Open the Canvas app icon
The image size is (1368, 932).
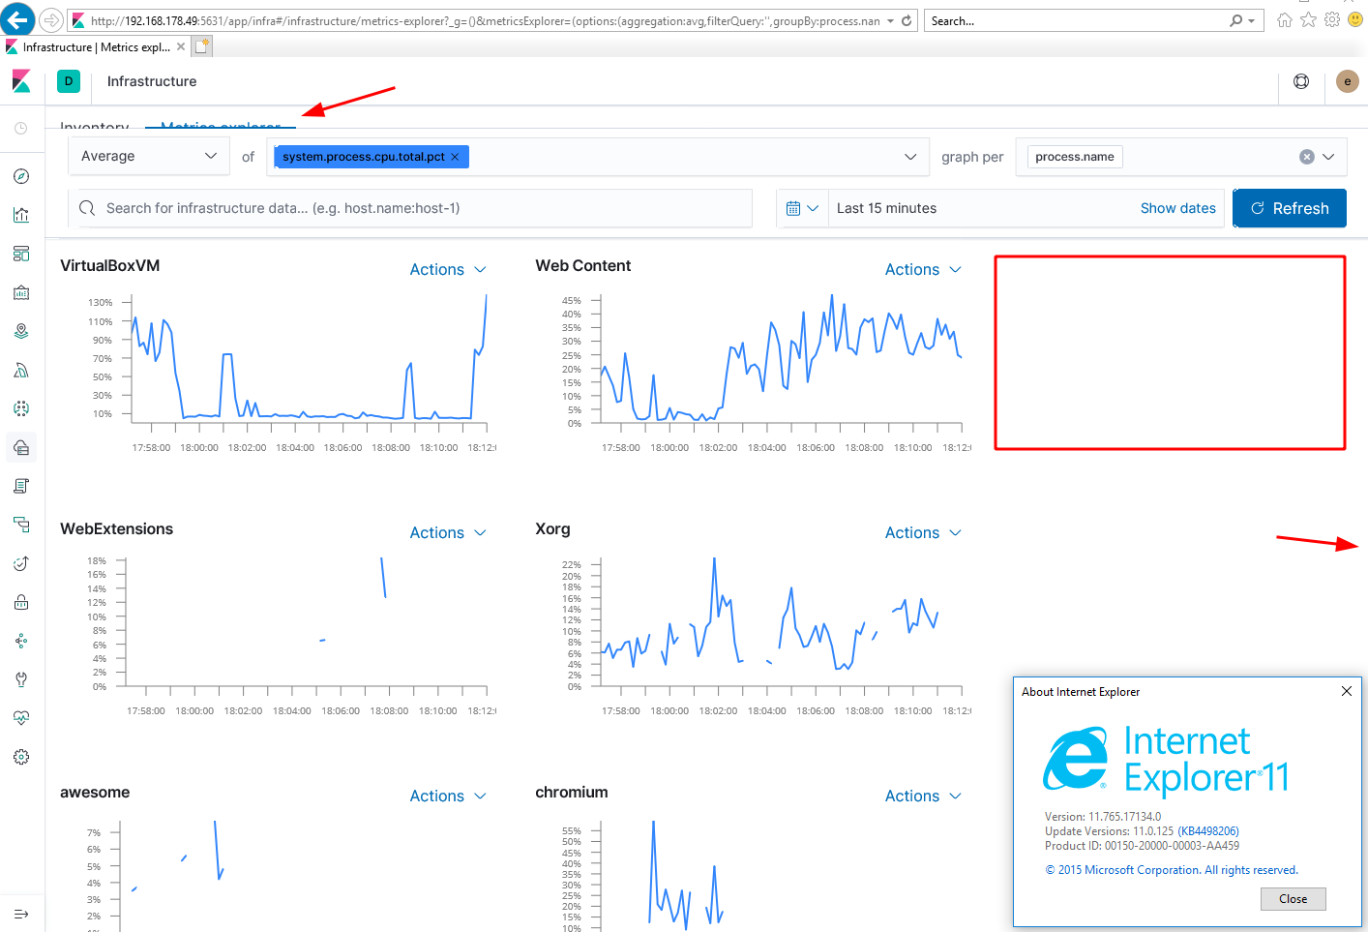point(21,292)
